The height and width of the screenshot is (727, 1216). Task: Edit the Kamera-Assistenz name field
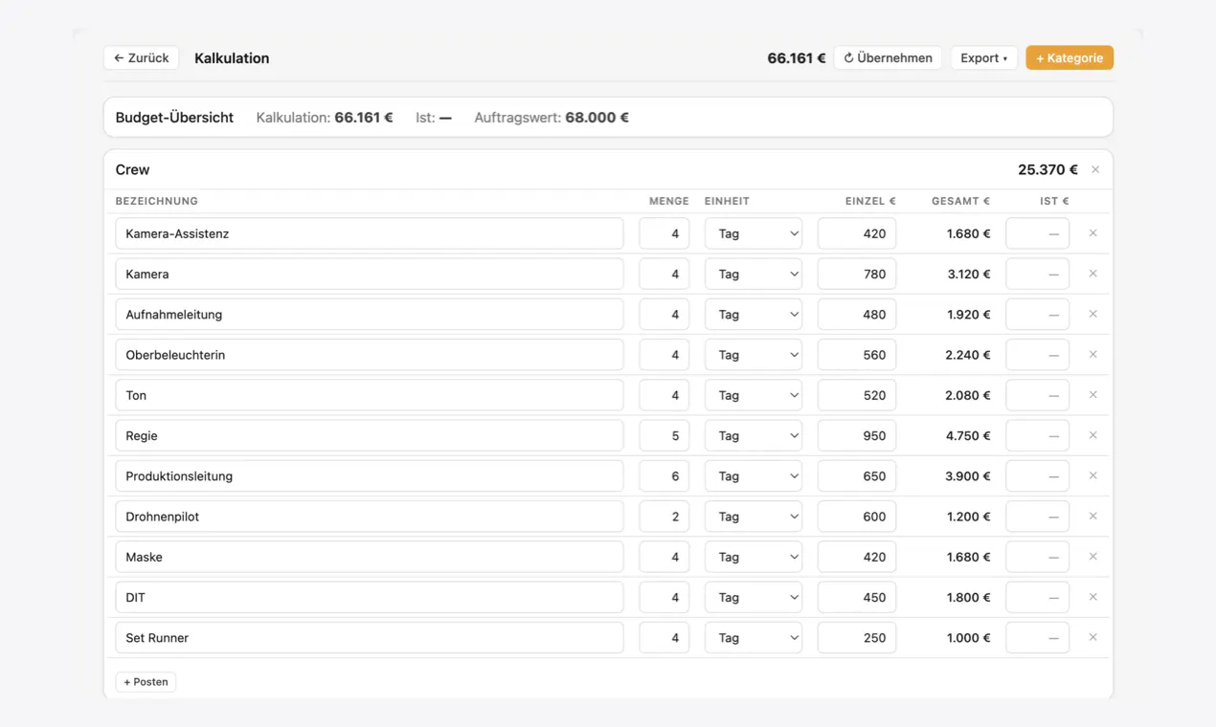point(370,233)
